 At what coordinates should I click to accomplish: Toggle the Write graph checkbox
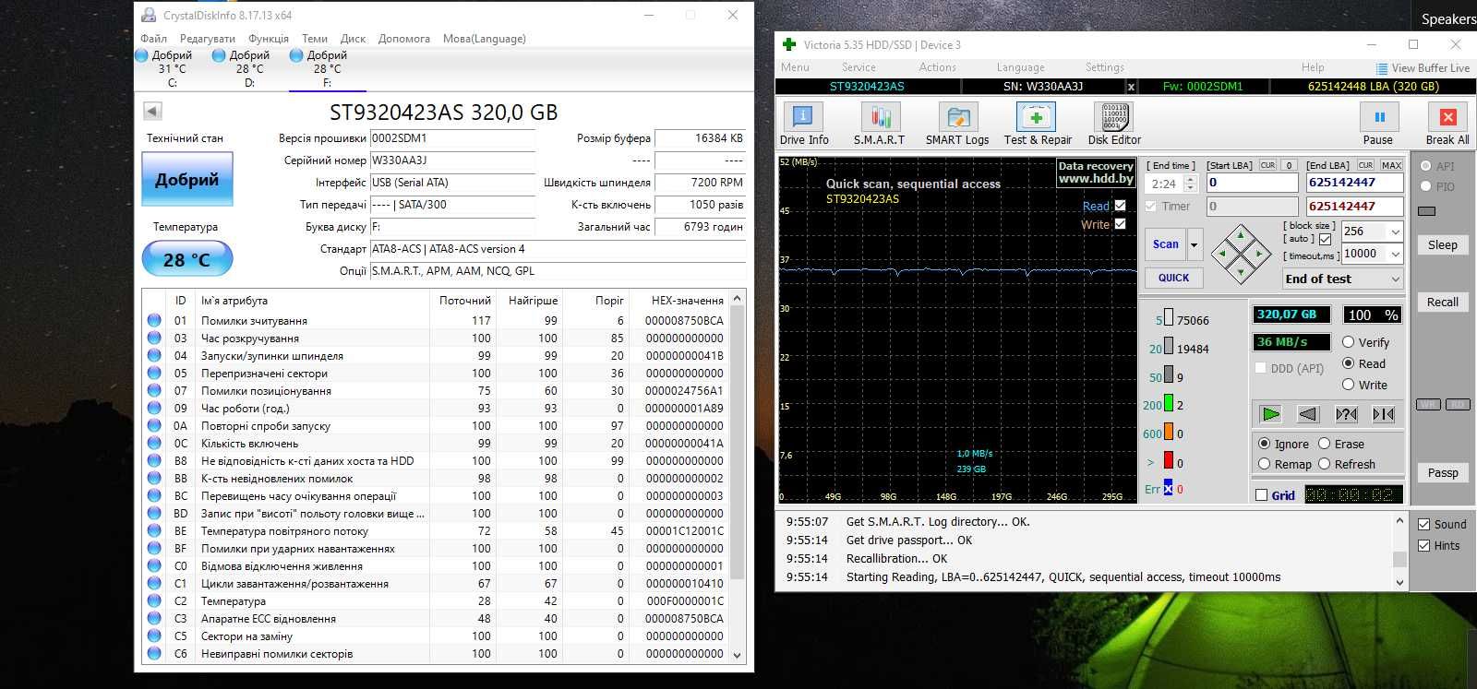[1121, 224]
